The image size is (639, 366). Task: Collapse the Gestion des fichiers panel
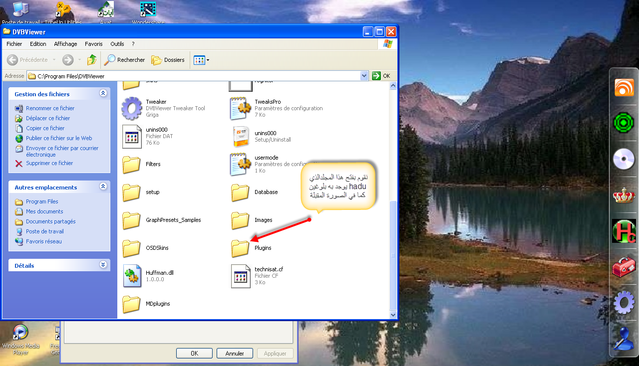103,93
